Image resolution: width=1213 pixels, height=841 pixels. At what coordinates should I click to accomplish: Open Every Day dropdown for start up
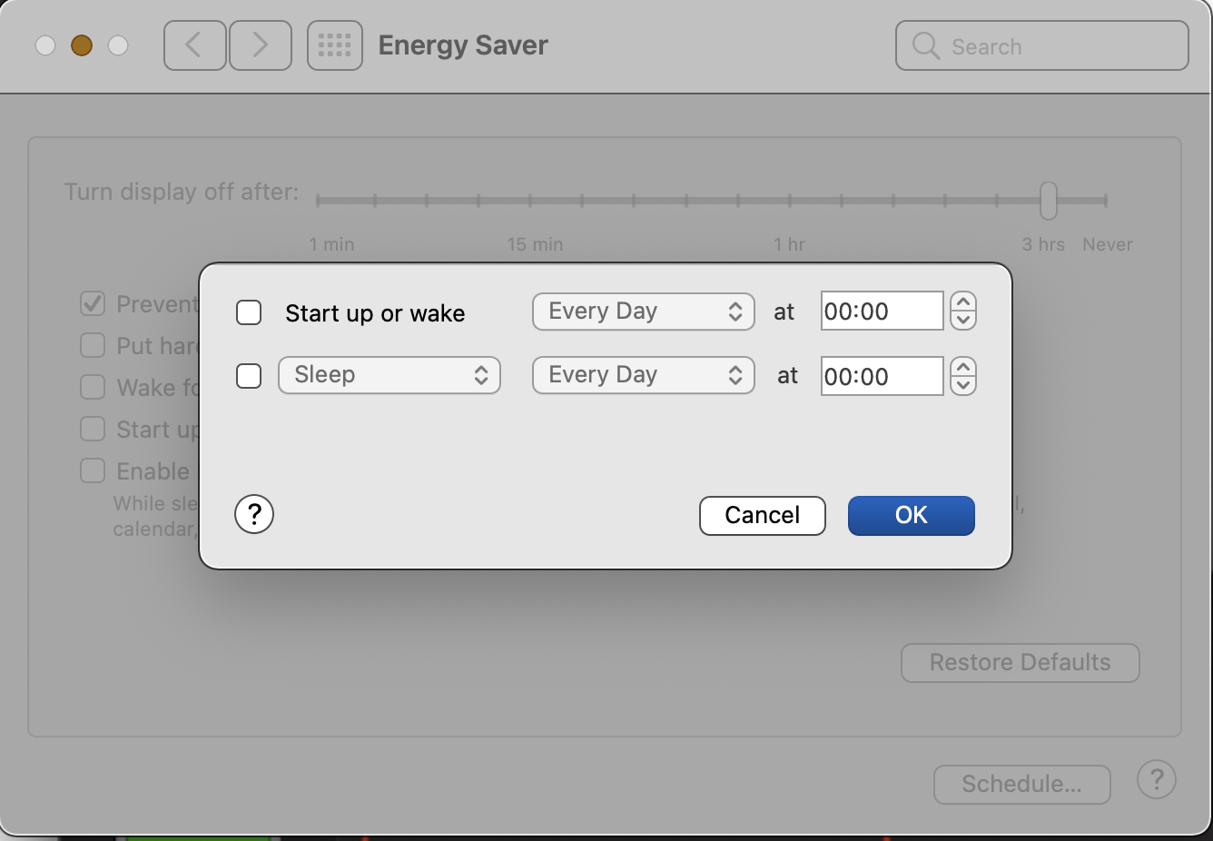(x=643, y=312)
